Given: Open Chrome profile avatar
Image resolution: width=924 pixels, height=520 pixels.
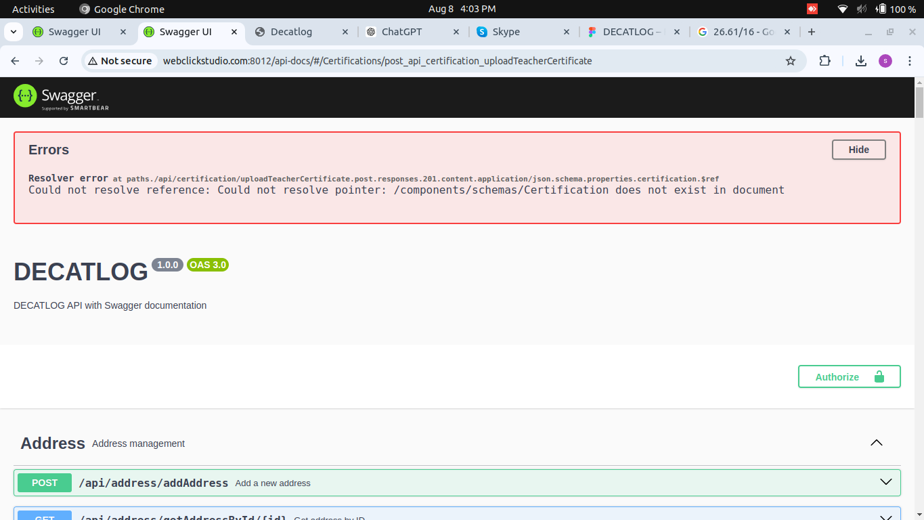Looking at the screenshot, I should tap(885, 61).
